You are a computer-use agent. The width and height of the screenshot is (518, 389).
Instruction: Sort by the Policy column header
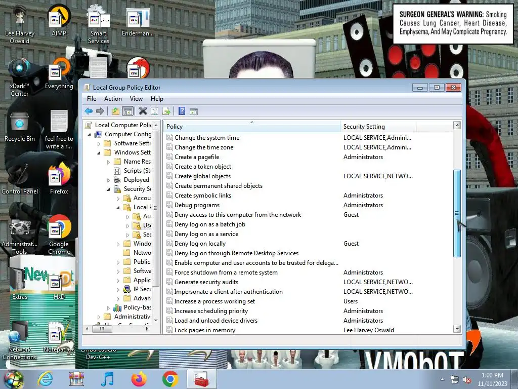pos(252,126)
